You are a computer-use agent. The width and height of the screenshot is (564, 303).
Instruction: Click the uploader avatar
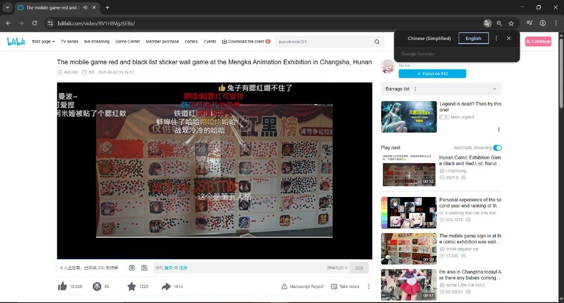pos(388,67)
